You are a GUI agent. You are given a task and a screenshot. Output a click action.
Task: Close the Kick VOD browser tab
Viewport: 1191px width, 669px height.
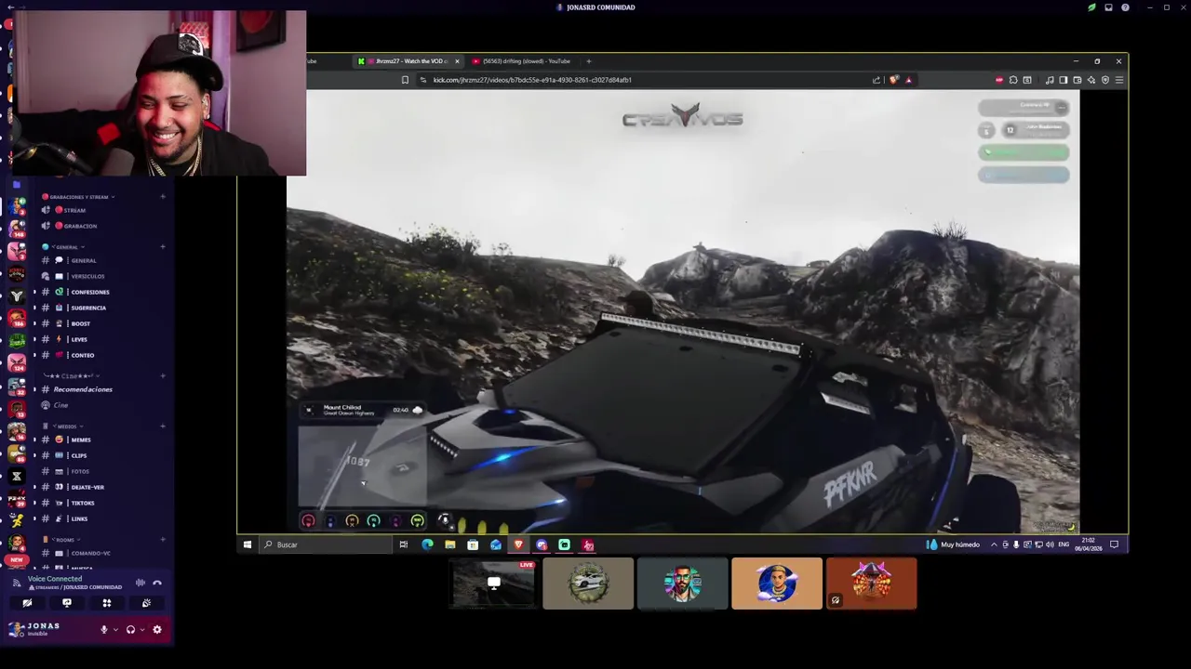457,61
